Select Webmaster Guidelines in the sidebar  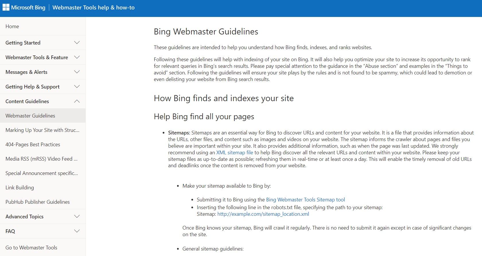tap(30, 116)
